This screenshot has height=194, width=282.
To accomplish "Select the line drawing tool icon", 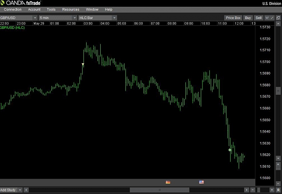I will (272, 18).
